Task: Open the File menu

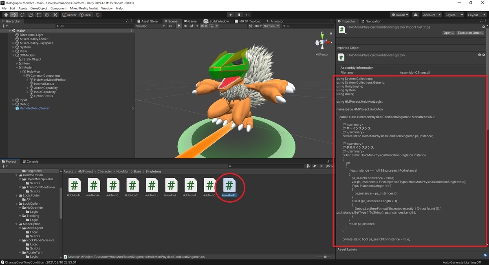Action: pos(4,8)
